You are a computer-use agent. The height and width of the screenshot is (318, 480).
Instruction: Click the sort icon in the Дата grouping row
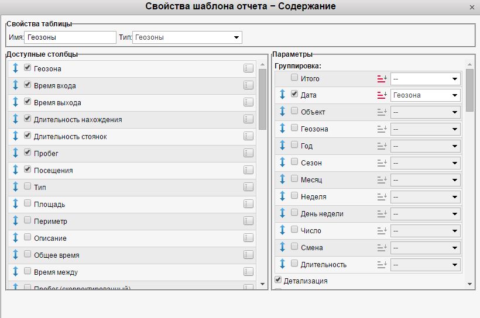382,95
